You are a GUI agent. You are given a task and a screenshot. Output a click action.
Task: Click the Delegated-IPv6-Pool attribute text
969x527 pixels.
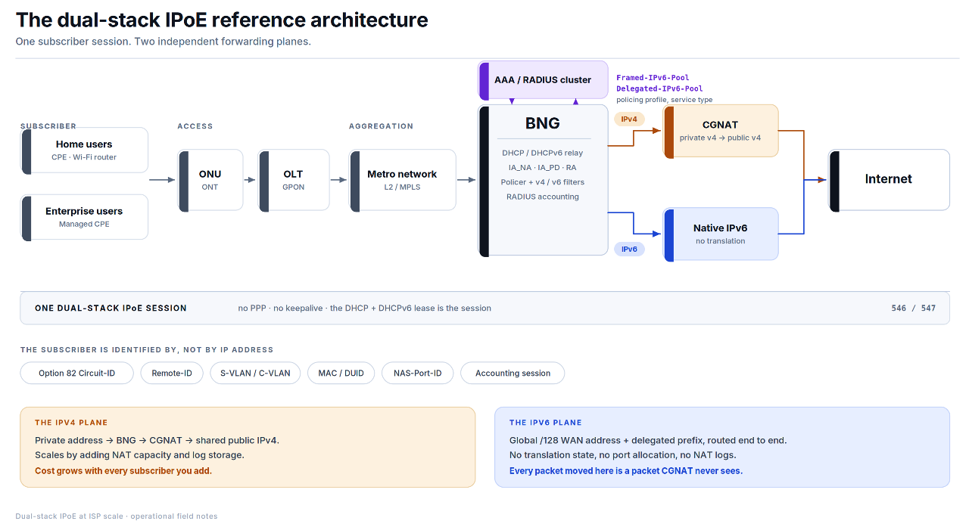coord(659,88)
